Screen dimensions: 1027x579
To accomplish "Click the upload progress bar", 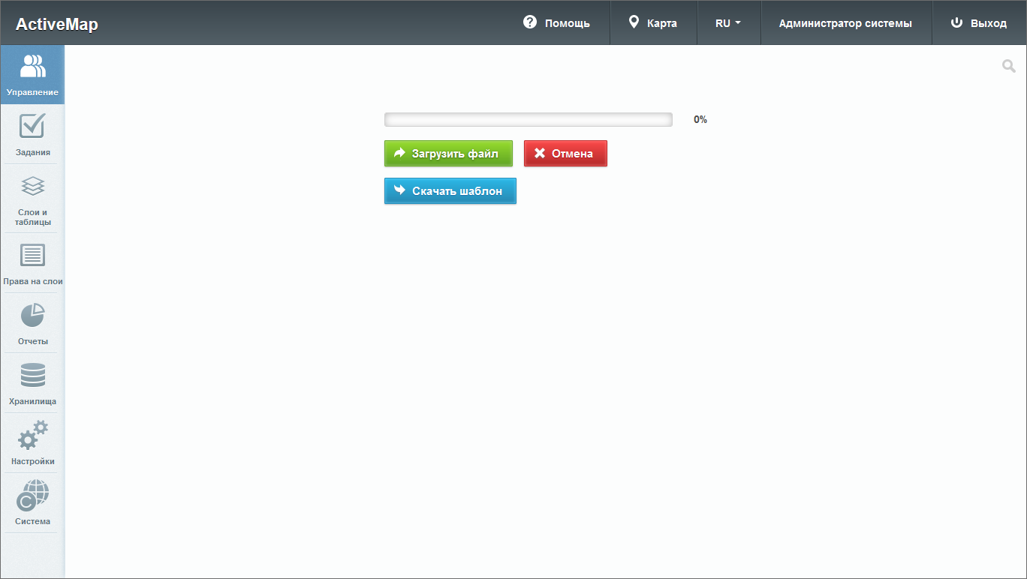I will (528, 120).
